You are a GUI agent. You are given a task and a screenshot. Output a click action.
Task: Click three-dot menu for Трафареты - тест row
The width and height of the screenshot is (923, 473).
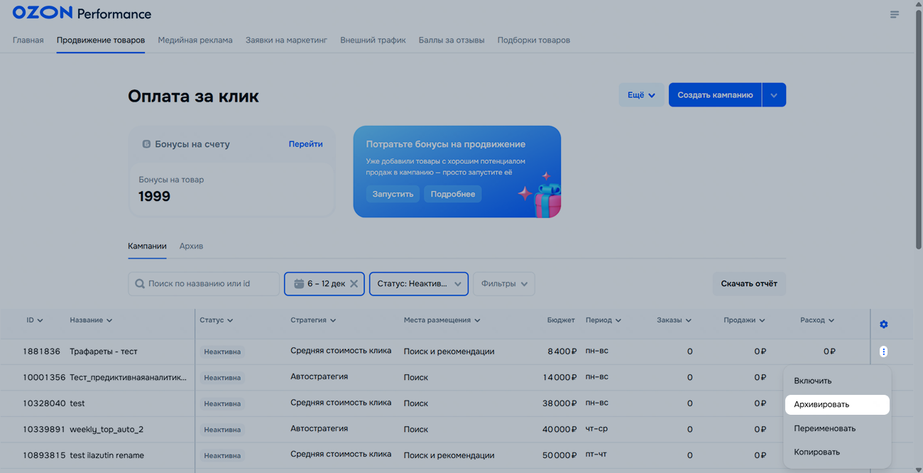tap(883, 352)
